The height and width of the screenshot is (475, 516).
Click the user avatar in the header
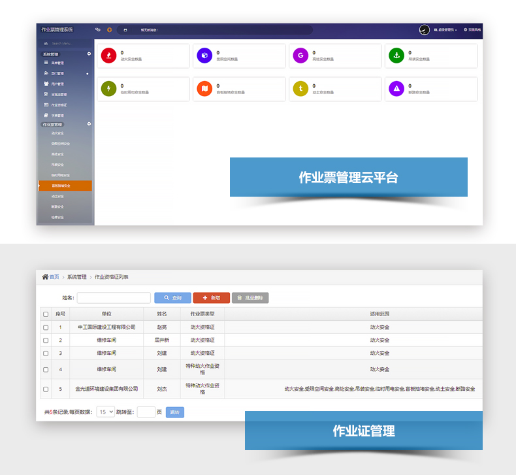click(425, 29)
